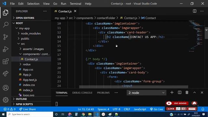Select the Contact.js file in explorer

31,59
